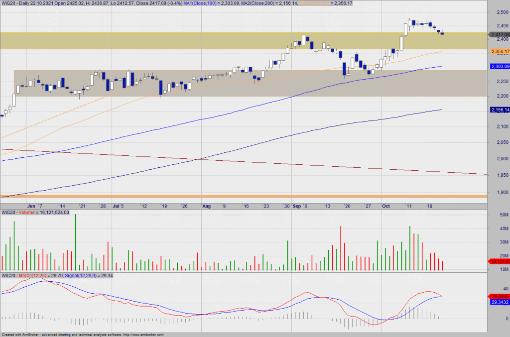Image resolution: width=510 pixels, height=337 pixels.
Task: Click the Sep label on the date axis
Action: (297, 206)
